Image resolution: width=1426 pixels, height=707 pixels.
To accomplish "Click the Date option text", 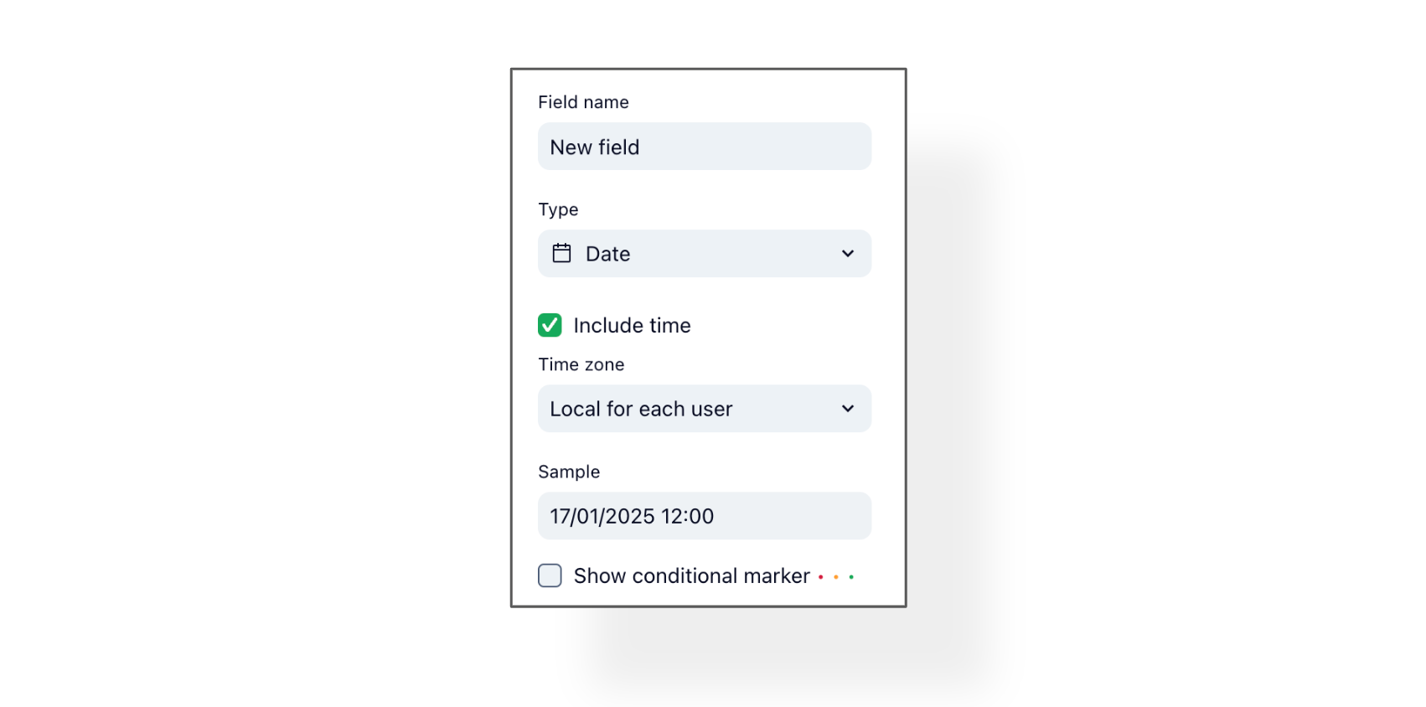I will [607, 254].
